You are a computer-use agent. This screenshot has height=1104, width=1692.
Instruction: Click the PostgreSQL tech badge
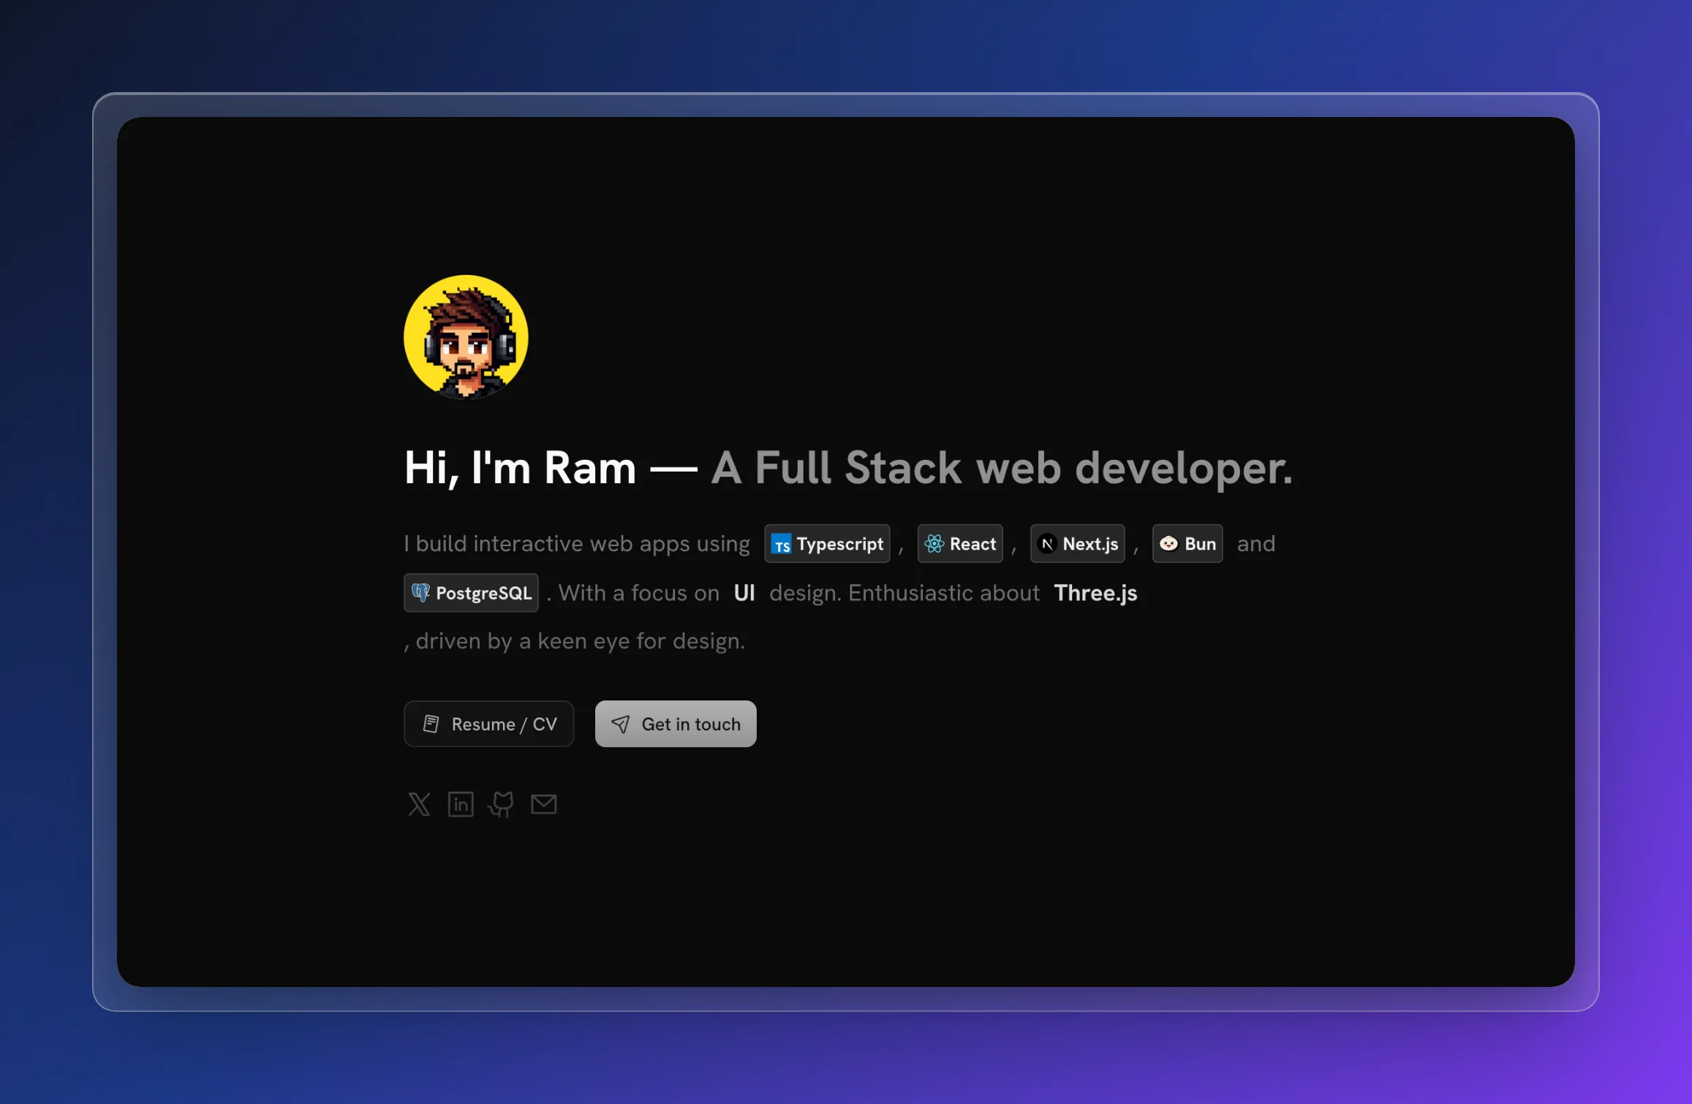pyautogui.click(x=471, y=592)
